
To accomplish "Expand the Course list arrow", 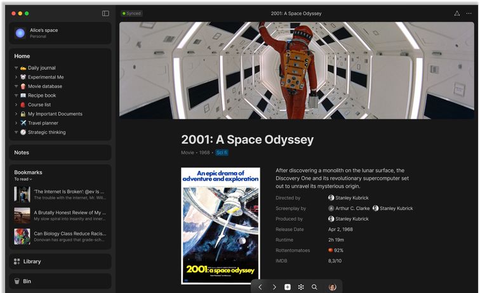I will [x=17, y=105].
